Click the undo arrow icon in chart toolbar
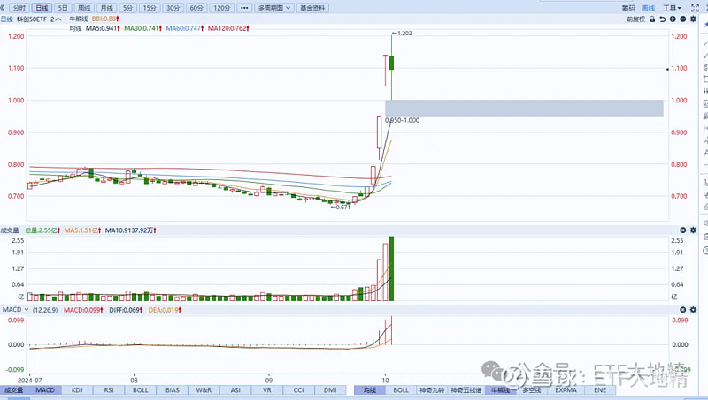This screenshot has height=400, width=708. coord(660,18)
